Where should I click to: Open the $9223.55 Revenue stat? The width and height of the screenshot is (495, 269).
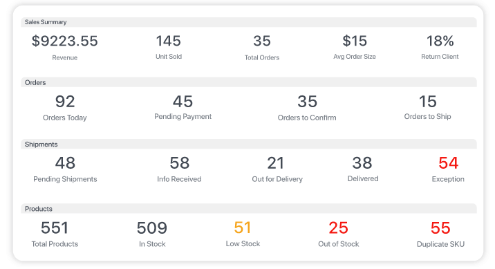[x=65, y=47]
